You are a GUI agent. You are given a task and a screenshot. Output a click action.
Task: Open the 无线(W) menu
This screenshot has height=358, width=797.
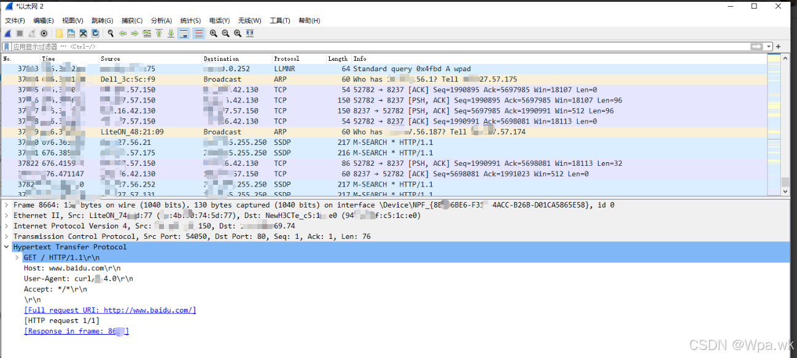(250, 21)
